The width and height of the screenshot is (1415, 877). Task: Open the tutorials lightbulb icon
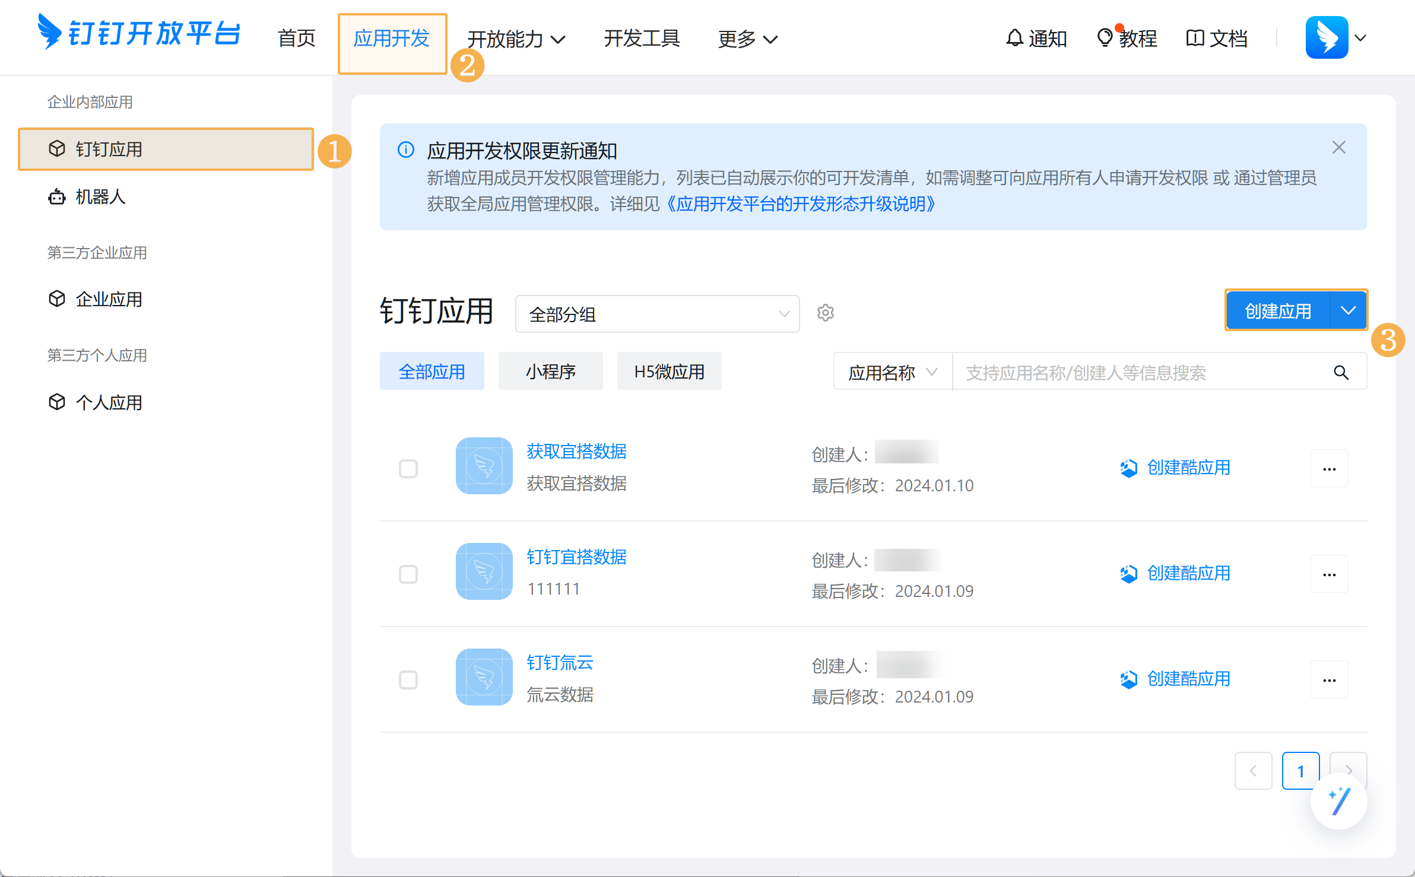1105,38
